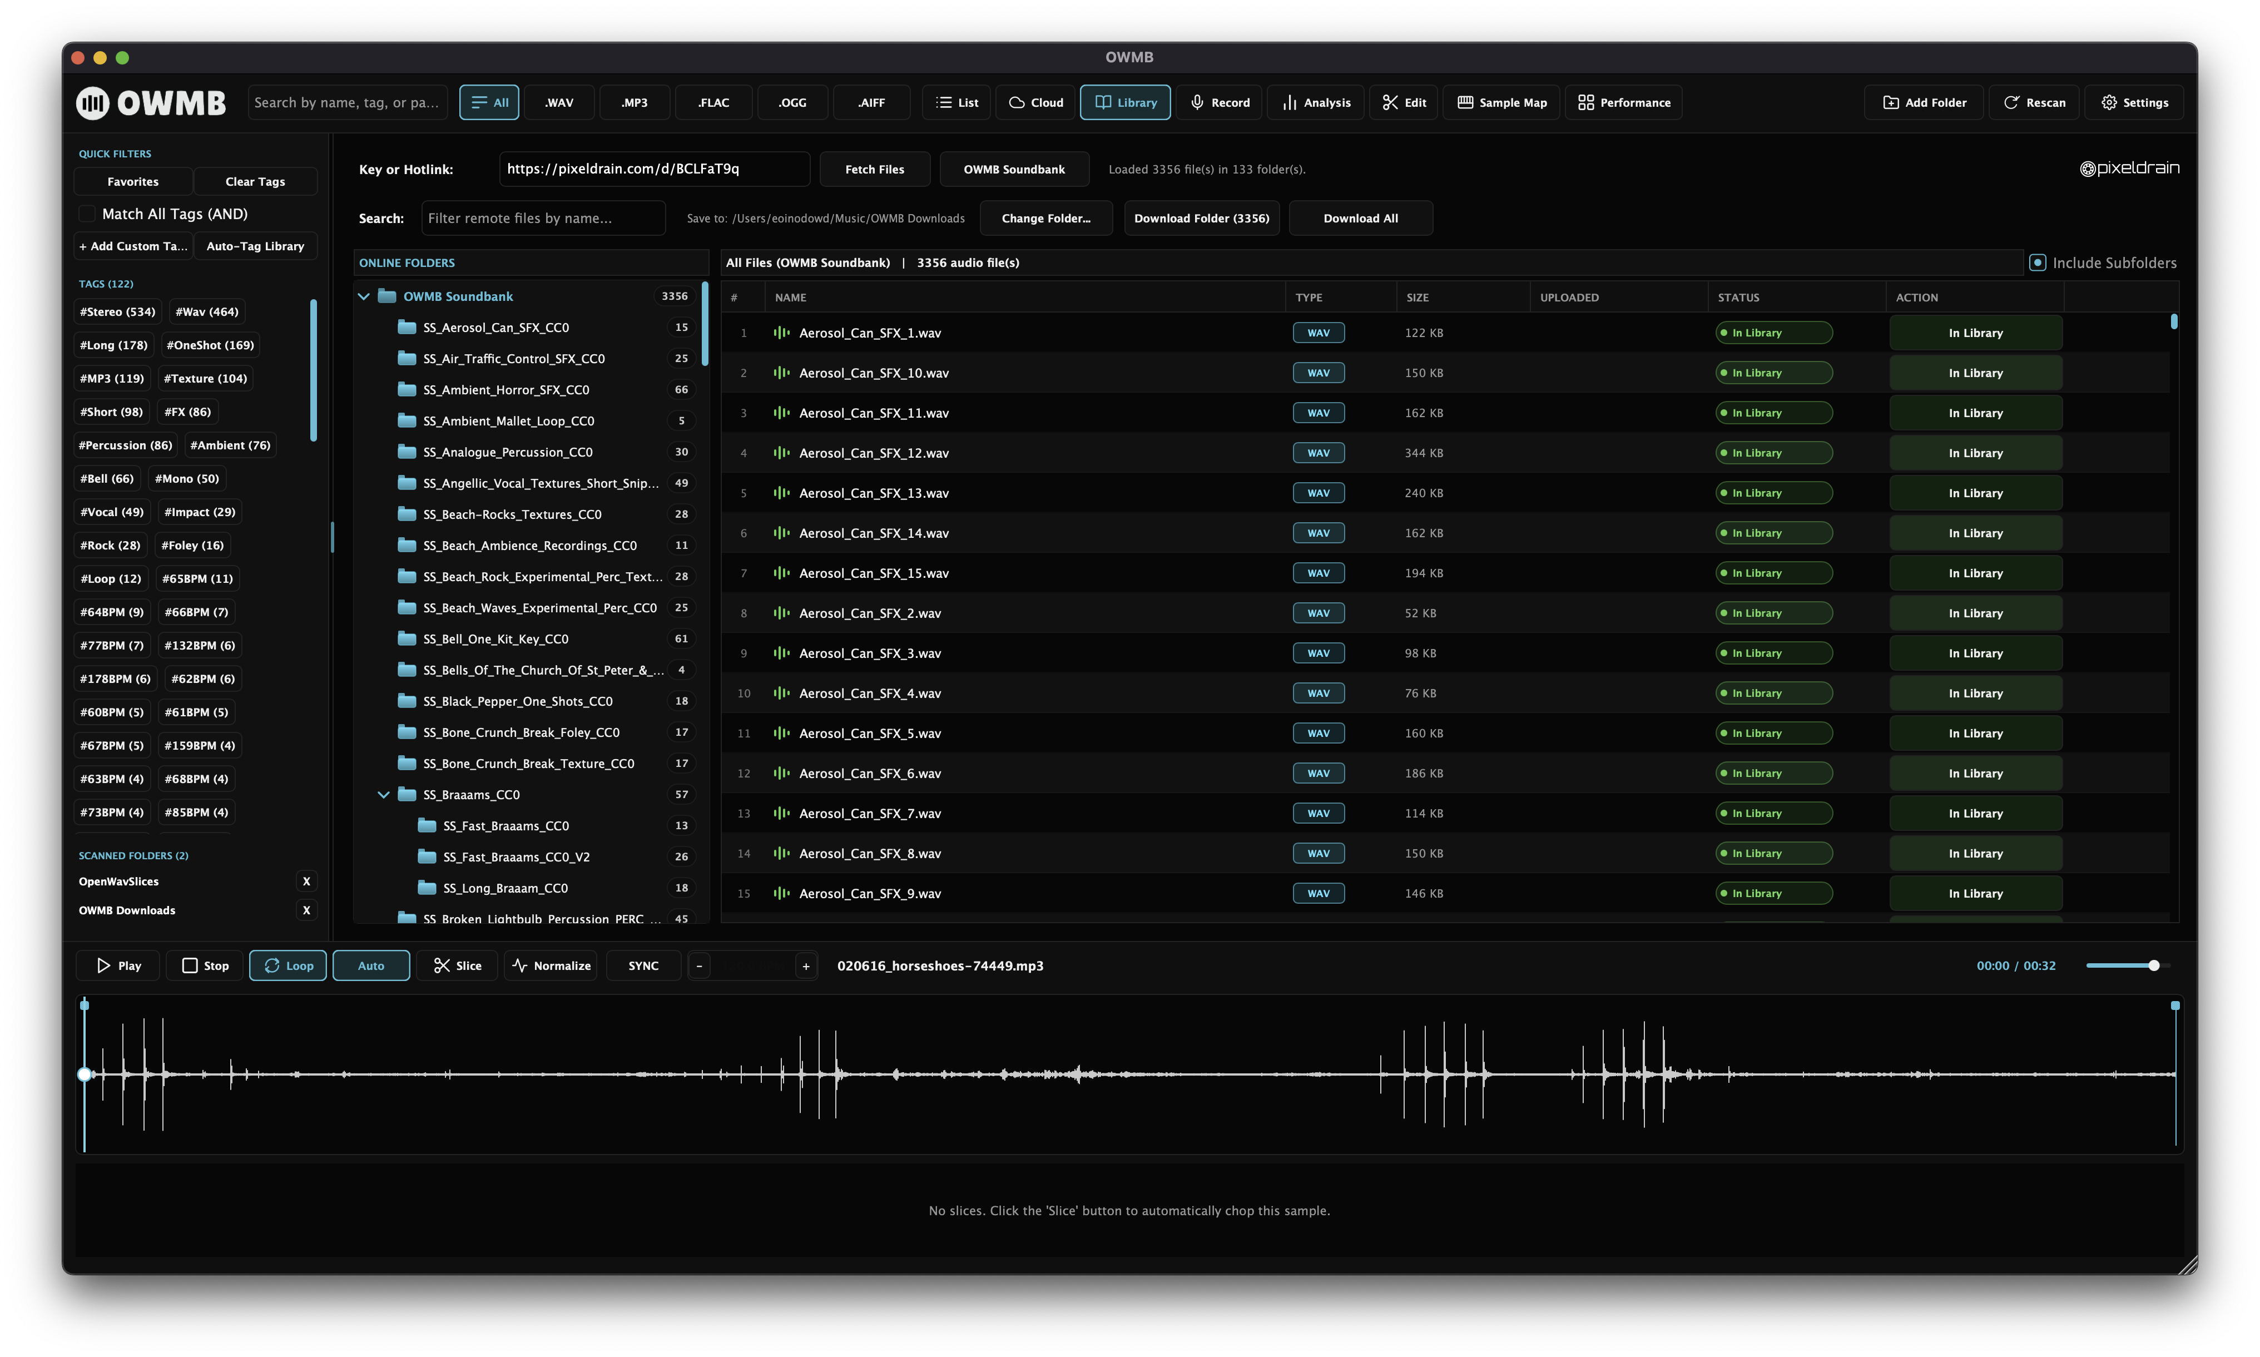Decrease tempo with minus button
Screen dimensions: 2260x1357
point(700,965)
